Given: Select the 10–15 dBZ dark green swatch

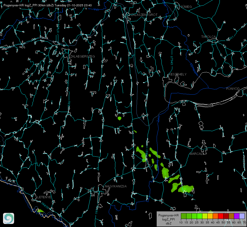Looking at the screenshot, I should [184, 216].
